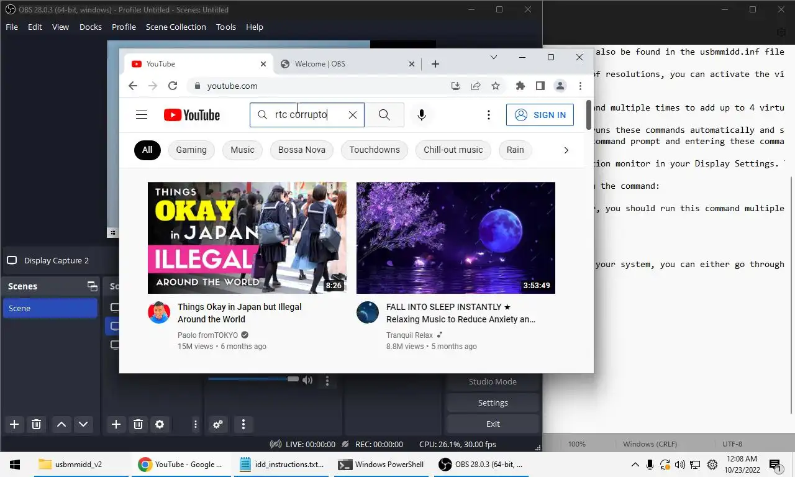The width and height of the screenshot is (795, 477).
Task: Click the Exit button in OBS controls
Action: pyautogui.click(x=493, y=424)
